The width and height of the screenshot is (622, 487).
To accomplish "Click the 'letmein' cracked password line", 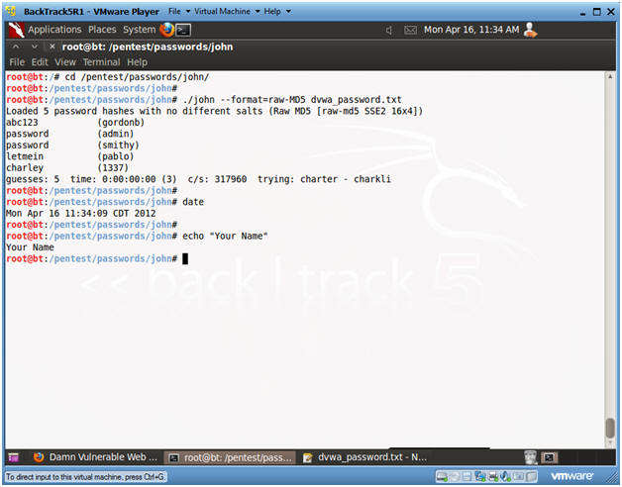I will click(x=25, y=156).
